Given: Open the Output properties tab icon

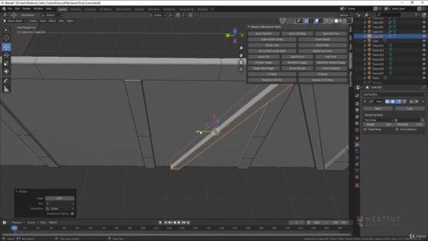Looking at the screenshot, I should point(357,110).
